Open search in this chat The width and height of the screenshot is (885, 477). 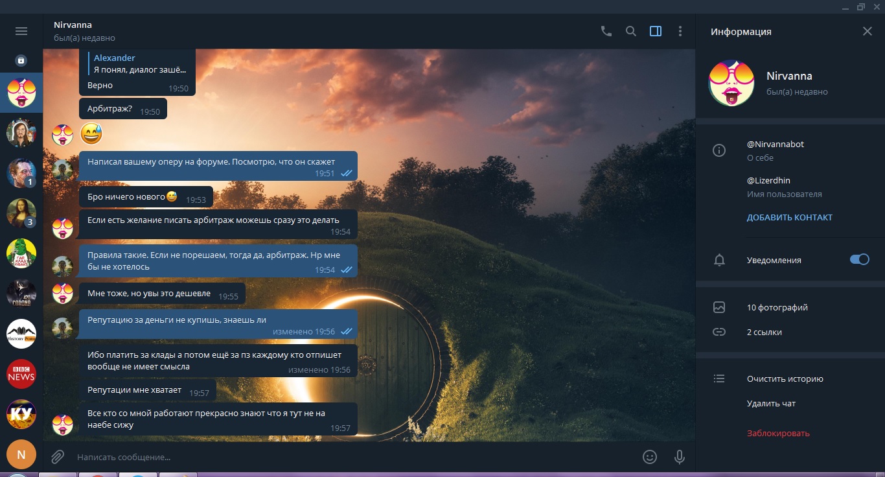(x=631, y=31)
